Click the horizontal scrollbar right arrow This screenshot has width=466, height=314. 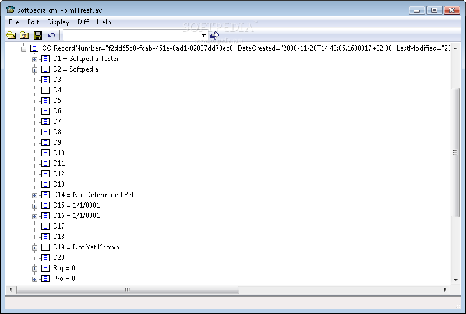[x=445, y=290]
